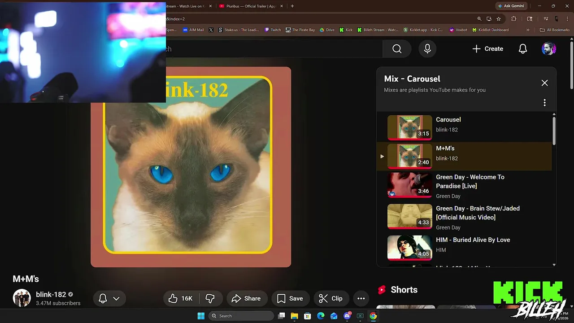Open AIM Mail bookmark
The image size is (574, 323).
193,30
